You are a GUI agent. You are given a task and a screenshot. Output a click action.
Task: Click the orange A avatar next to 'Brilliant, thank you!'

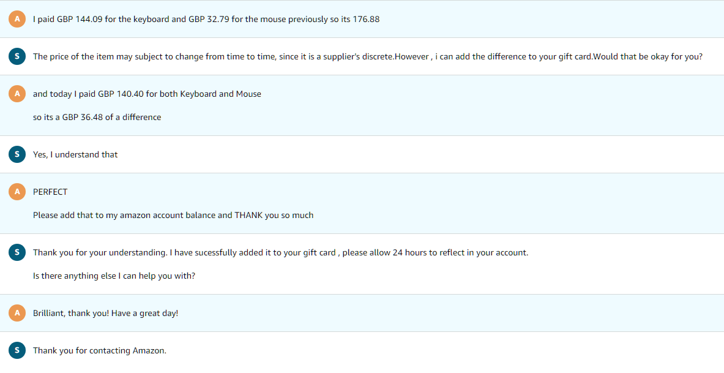pyautogui.click(x=17, y=313)
